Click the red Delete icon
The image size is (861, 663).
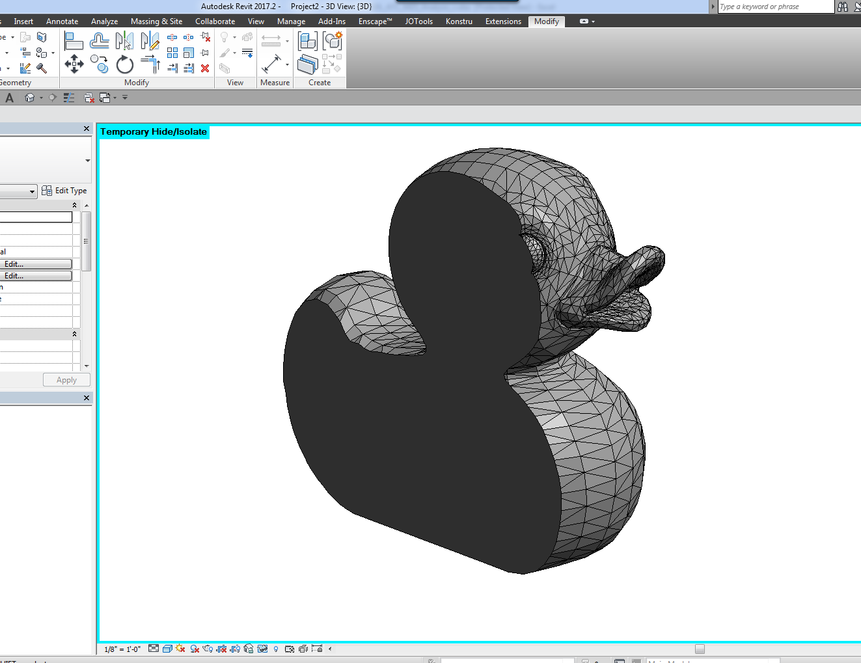pos(206,68)
